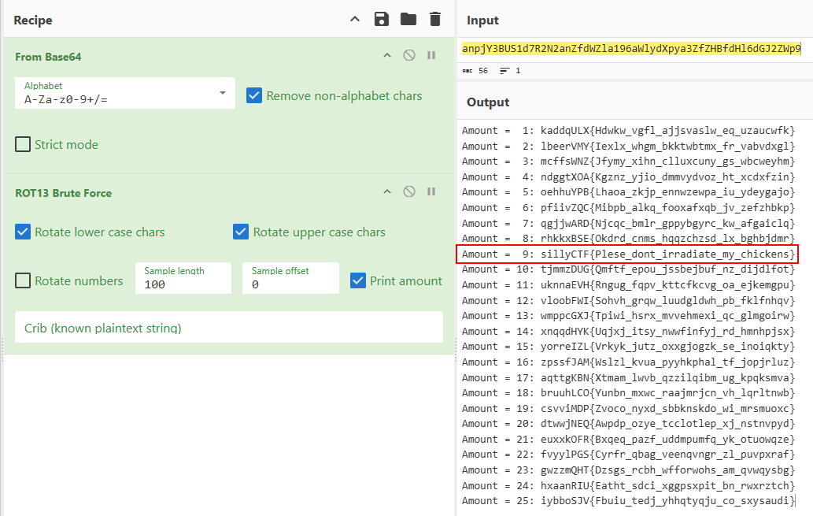Save the current recipe
Viewport: 813px width, 516px height.
pyautogui.click(x=382, y=19)
